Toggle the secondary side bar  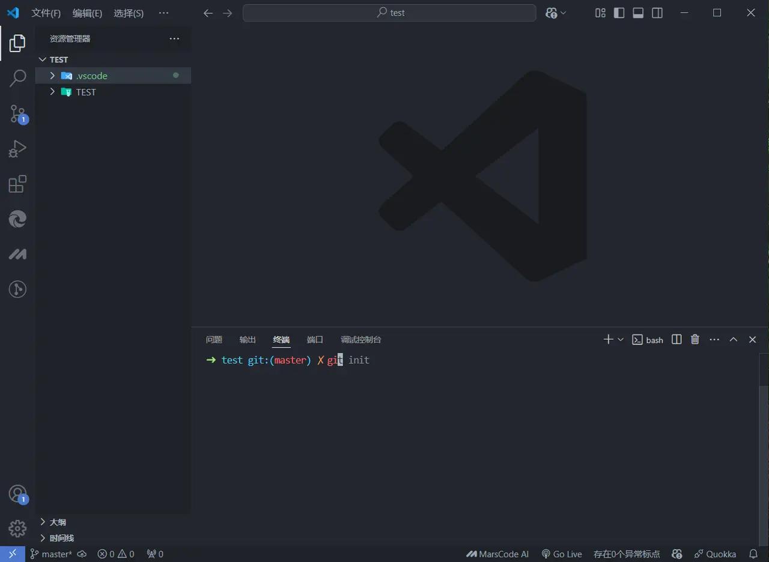pos(658,13)
